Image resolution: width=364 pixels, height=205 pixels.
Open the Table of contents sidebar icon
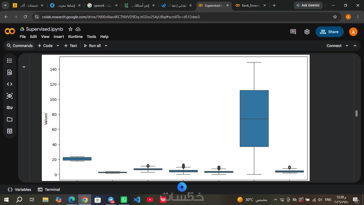tap(10, 61)
